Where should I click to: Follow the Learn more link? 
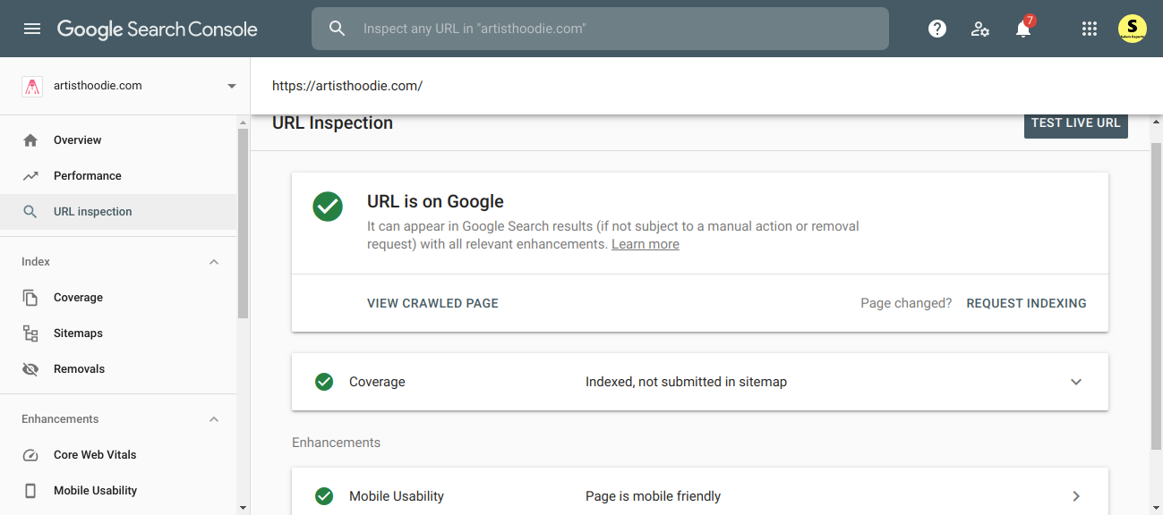pos(645,244)
